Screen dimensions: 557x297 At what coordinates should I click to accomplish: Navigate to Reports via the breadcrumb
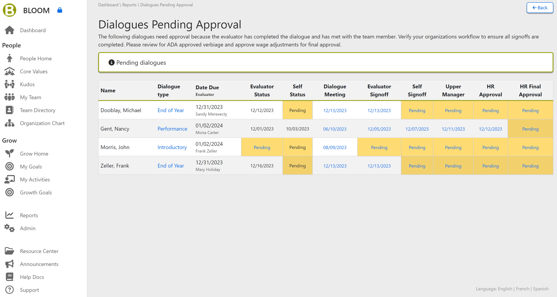(129, 5)
